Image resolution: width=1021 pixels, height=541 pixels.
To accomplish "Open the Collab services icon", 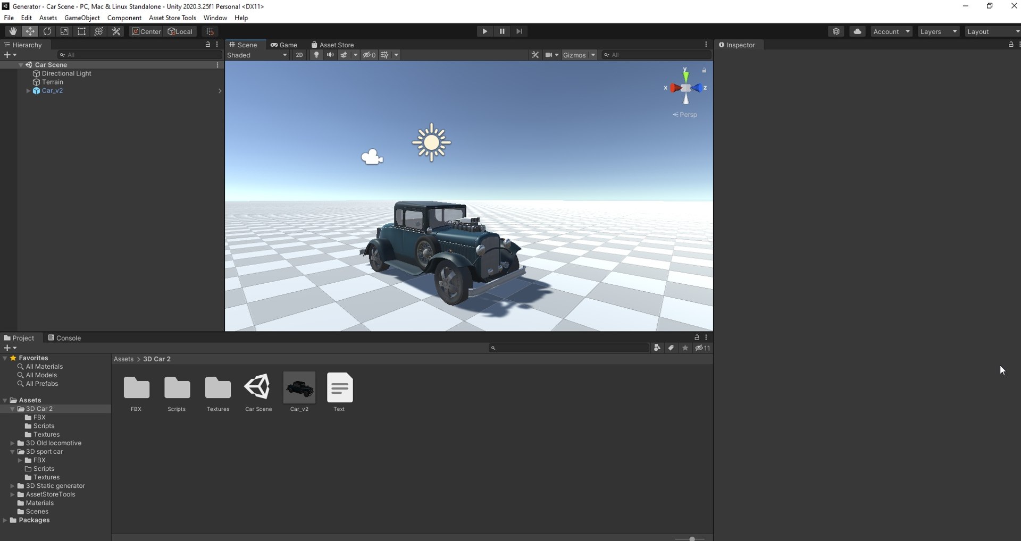I will (836, 31).
